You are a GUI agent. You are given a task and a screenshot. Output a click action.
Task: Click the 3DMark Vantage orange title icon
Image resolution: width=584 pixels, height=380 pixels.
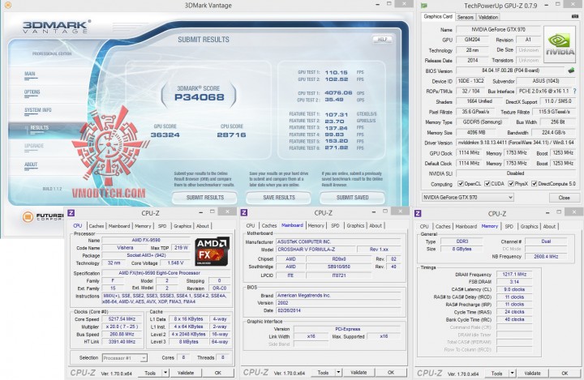(7, 5)
